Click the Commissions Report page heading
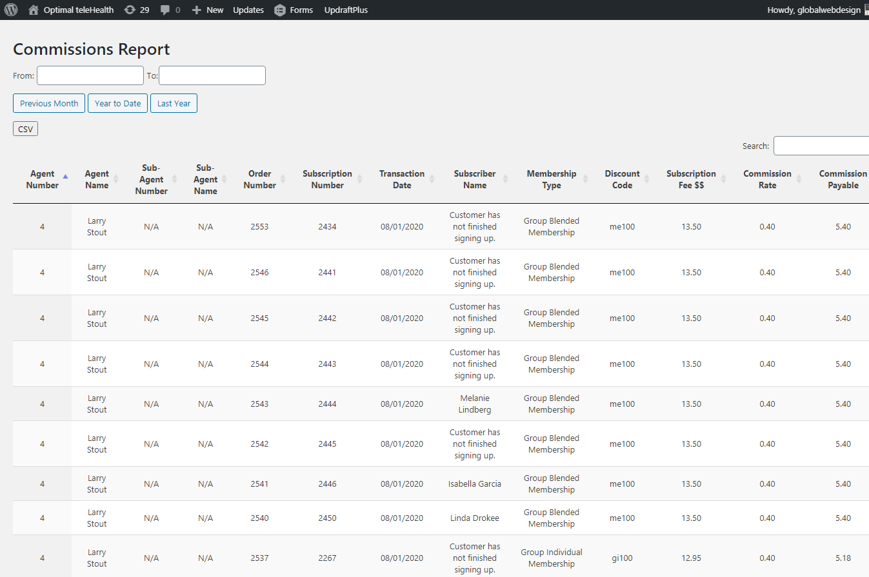Screen dimensions: 869x577 (x=92, y=50)
